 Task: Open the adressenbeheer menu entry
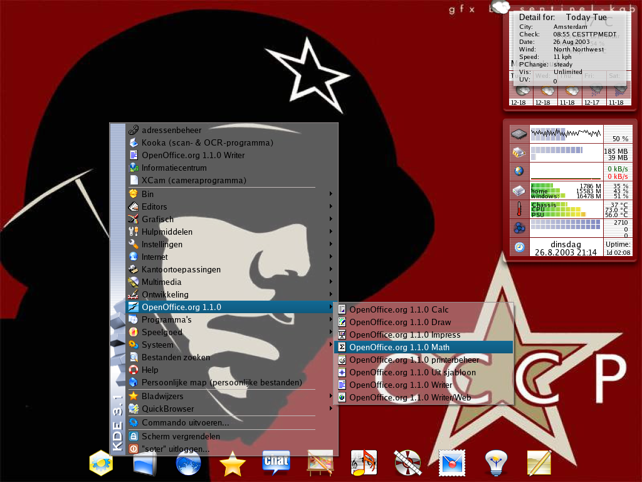click(232, 130)
